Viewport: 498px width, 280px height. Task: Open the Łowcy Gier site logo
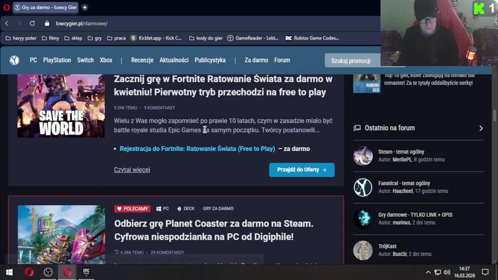coord(14,60)
